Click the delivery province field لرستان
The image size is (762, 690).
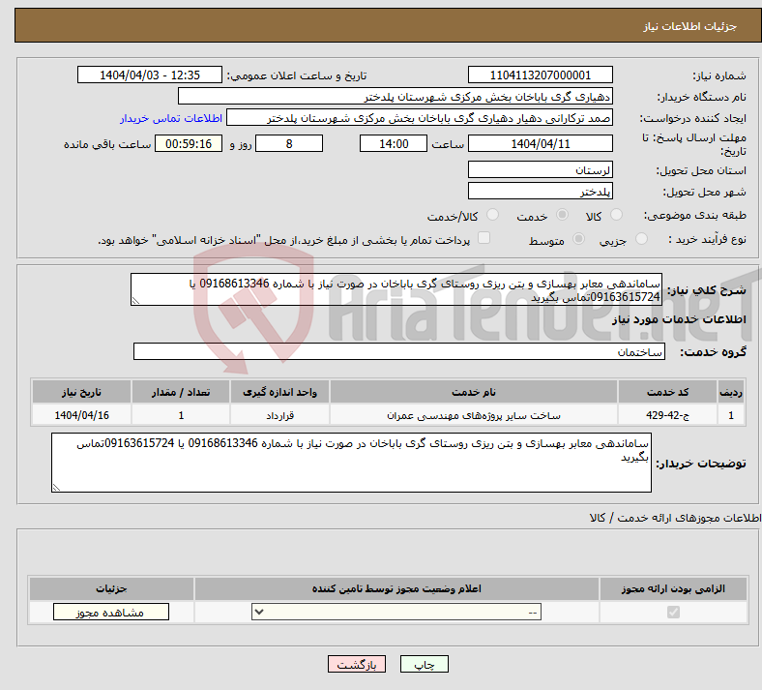pyautogui.click(x=540, y=169)
